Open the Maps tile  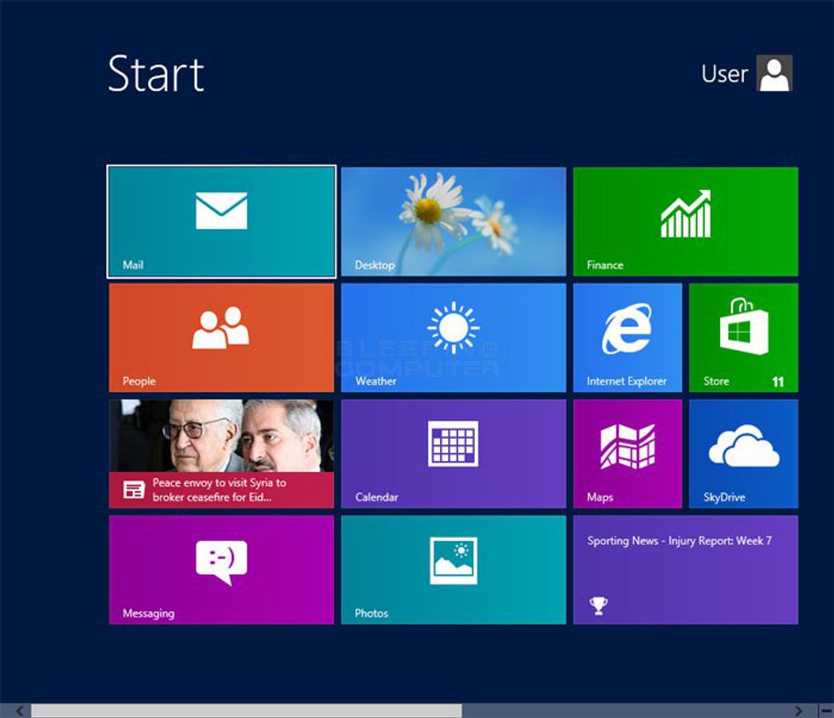[x=627, y=453]
